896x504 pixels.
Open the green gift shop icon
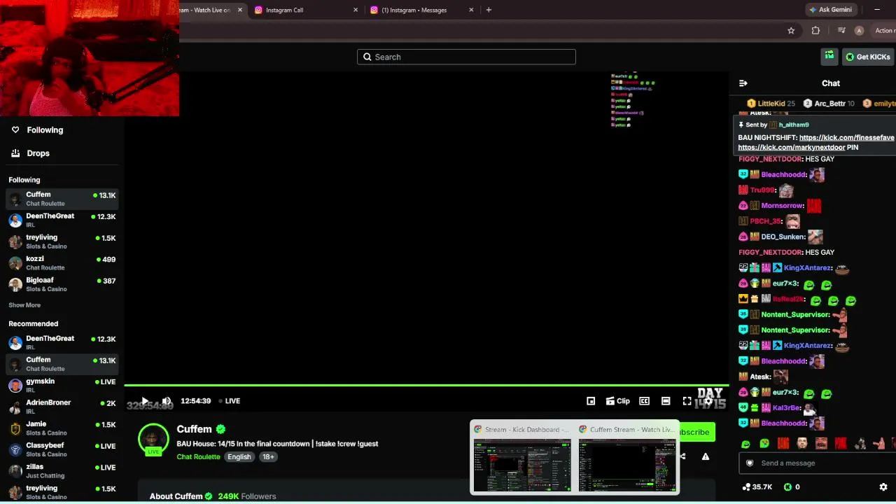pos(829,56)
